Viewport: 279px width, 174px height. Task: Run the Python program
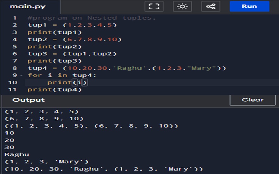(x=249, y=6)
